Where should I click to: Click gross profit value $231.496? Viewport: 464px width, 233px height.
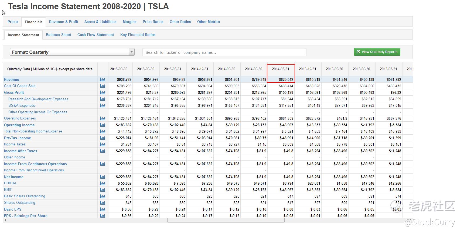click(124, 92)
